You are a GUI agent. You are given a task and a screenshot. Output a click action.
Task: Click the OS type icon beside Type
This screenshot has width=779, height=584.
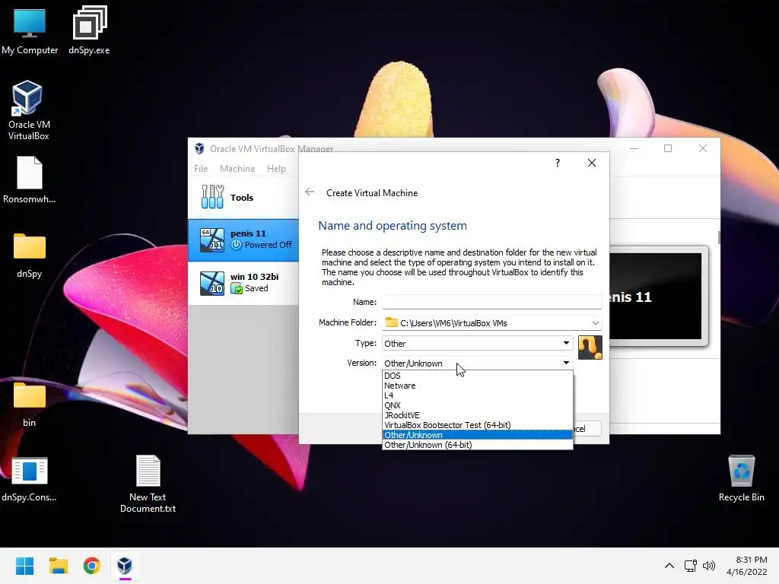pyautogui.click(x=590, y=347)
